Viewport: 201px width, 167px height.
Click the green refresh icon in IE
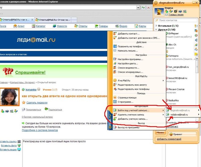click(x=143, y=8)
